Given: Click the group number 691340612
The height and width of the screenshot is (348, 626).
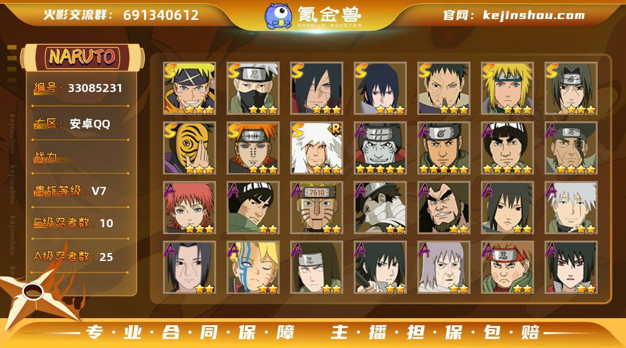Looking at the screenshot, I should tap(161, 15).
